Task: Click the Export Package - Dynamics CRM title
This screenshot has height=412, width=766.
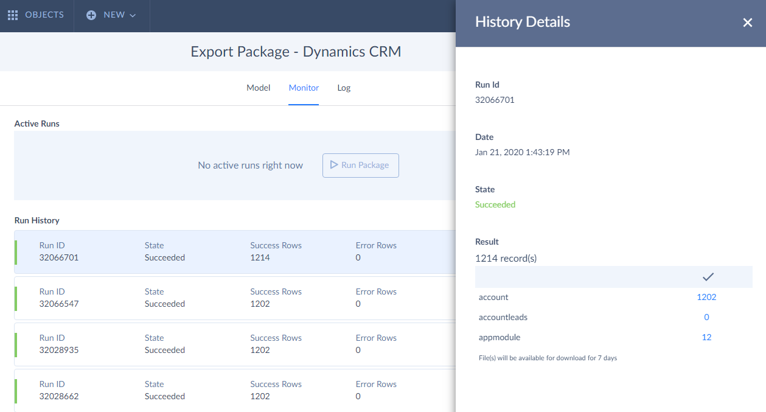Action: (296, 52)
